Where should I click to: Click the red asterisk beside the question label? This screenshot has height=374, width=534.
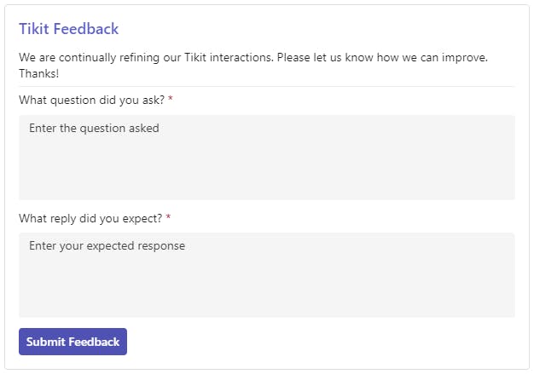tap(171, 100)
